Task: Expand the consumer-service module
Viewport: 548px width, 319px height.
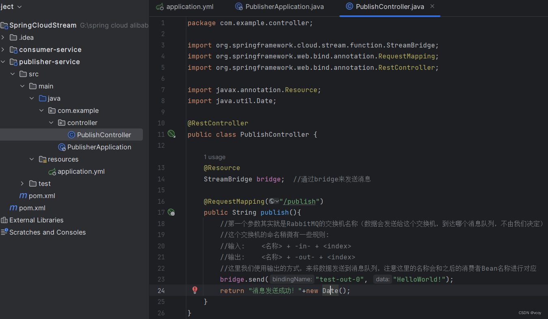Action: (x=3, y=50)
